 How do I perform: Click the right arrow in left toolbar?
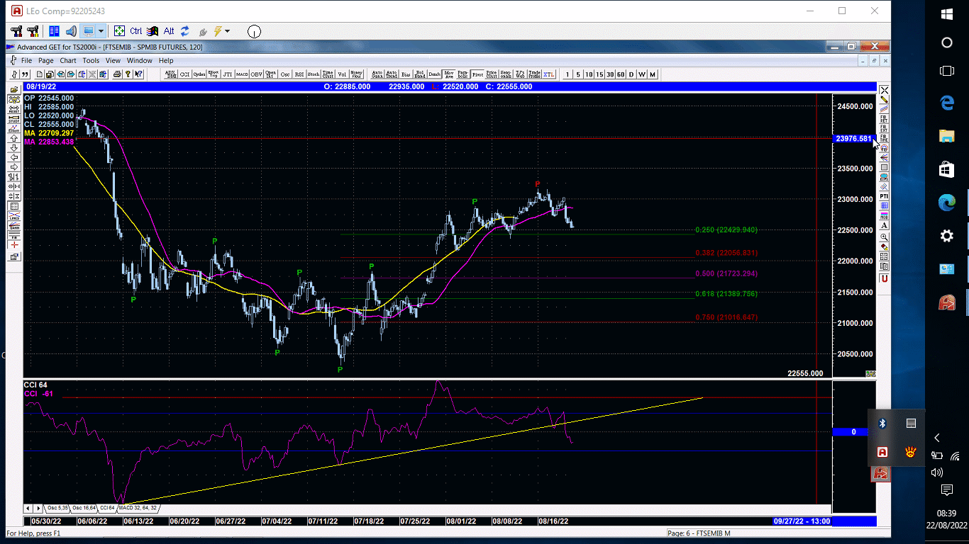(x=13, y=167)
